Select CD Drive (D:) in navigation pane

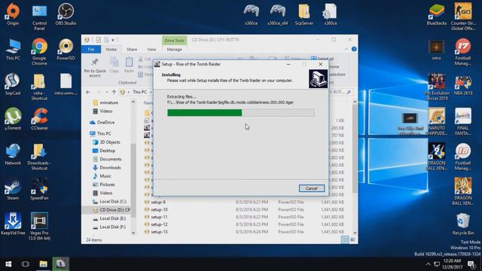click(111, 210)
